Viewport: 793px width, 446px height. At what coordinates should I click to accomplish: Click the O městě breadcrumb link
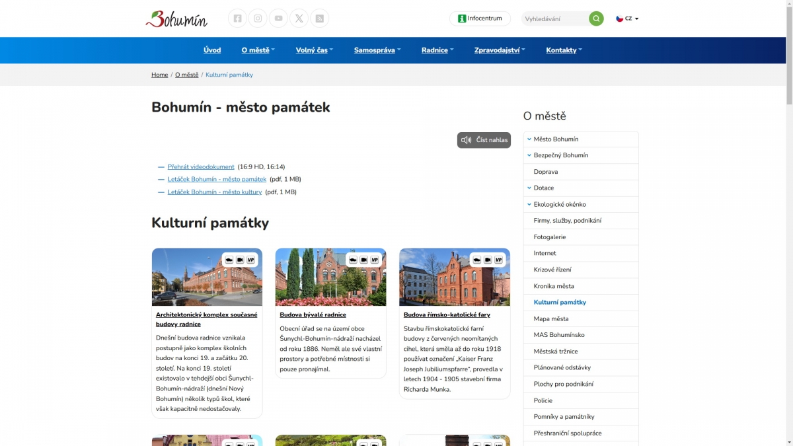[186, 75]
